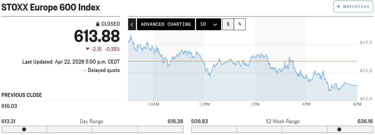The image size is (375, 135).
Task: Click the STOXX Europe 600 Index title
Action: click(51, 7)
